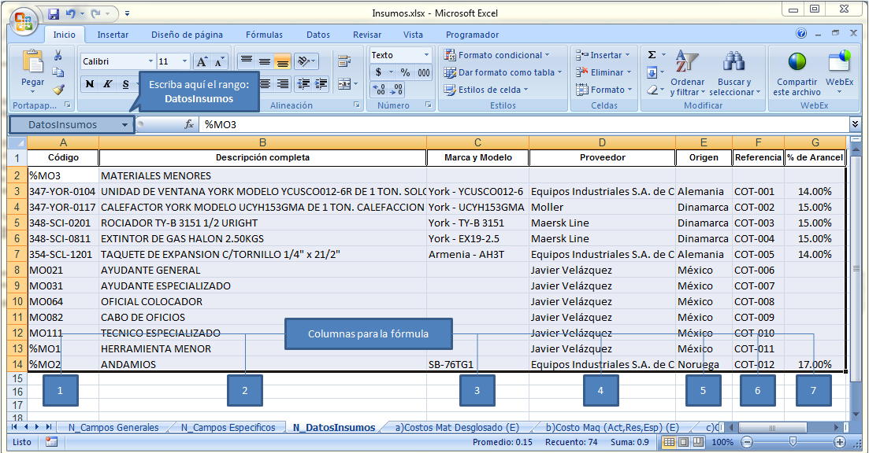Apply percent style to cells
This screenshot has height=453, width=869.
point(406,72)
